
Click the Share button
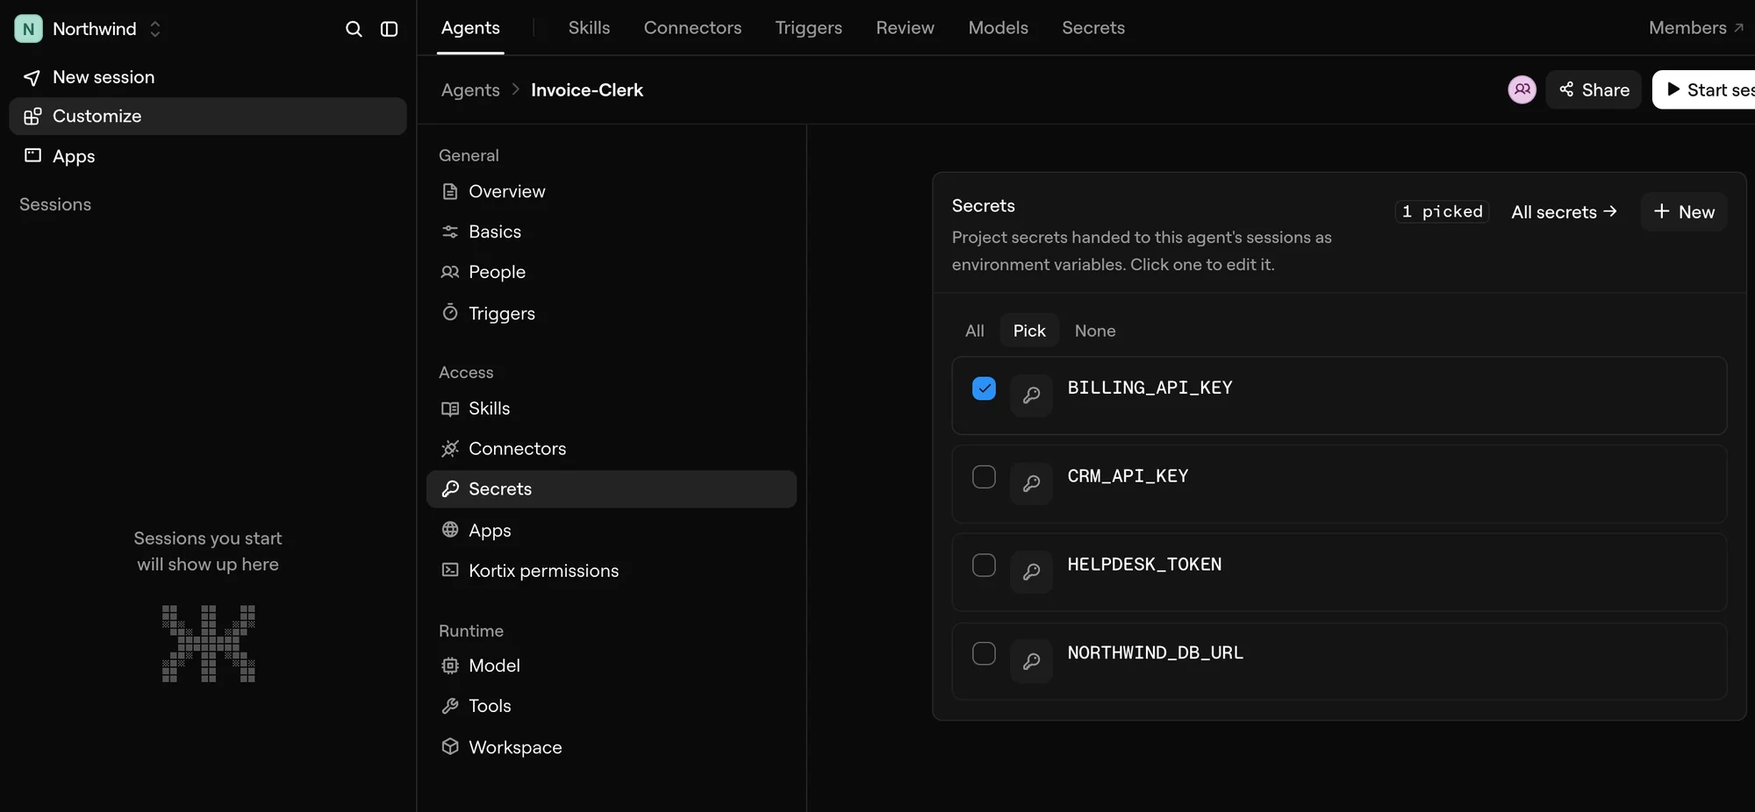pyautogui.click(x=1594, y=89)
